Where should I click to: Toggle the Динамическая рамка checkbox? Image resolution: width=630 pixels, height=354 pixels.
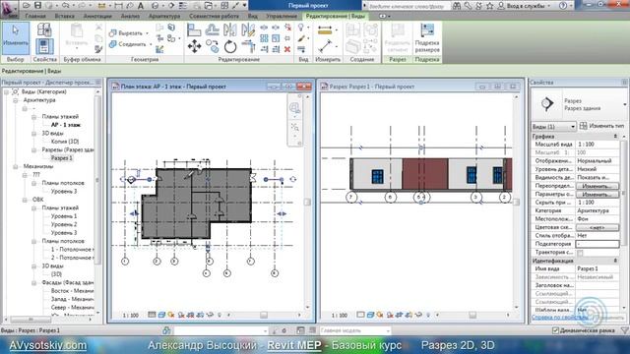[x=555, y=330]
